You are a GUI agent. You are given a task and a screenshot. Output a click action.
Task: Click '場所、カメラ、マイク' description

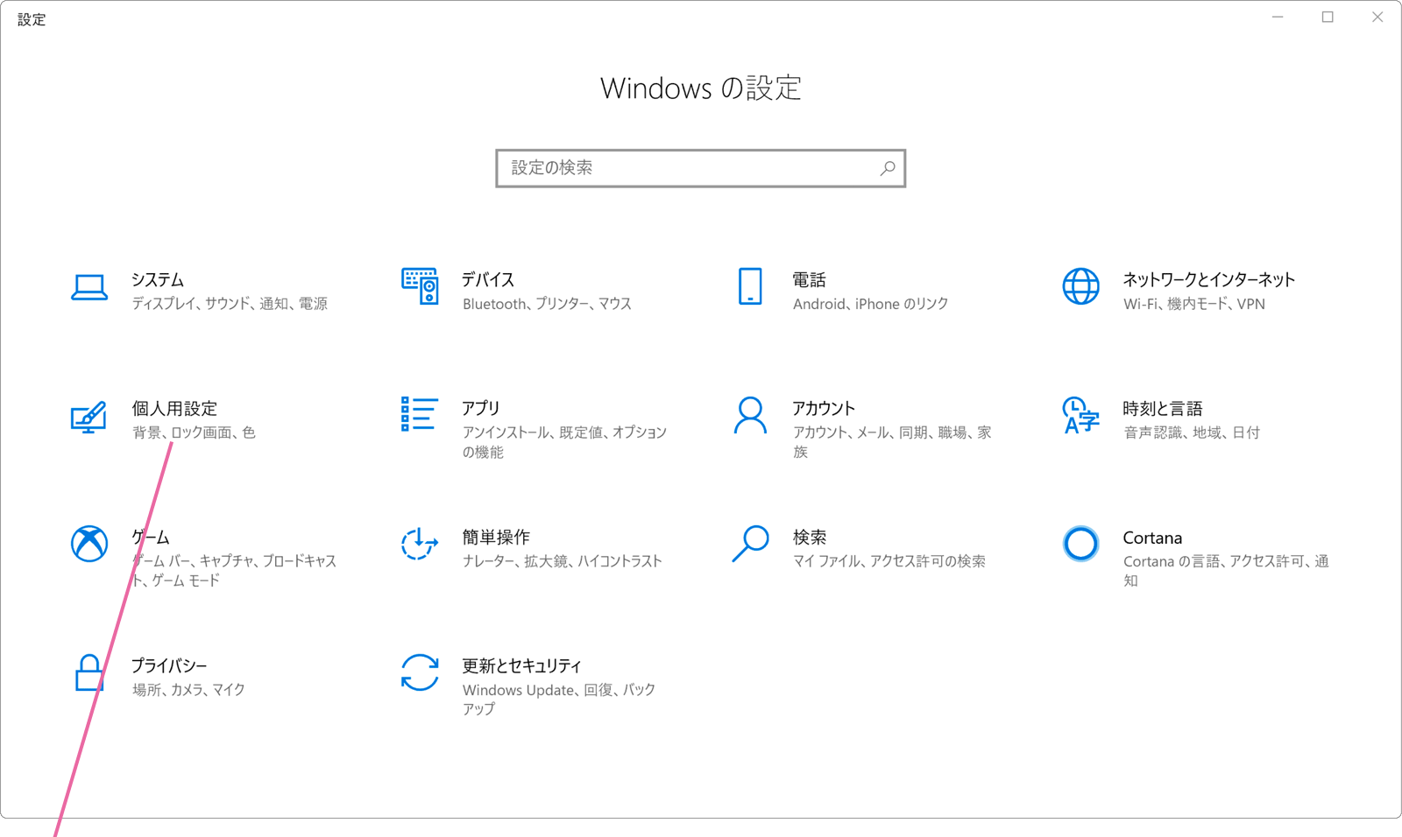pyautogui.click(x=188, y=690)
